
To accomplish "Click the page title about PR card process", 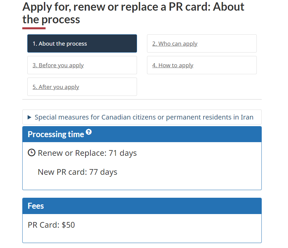I will [133, 13].
